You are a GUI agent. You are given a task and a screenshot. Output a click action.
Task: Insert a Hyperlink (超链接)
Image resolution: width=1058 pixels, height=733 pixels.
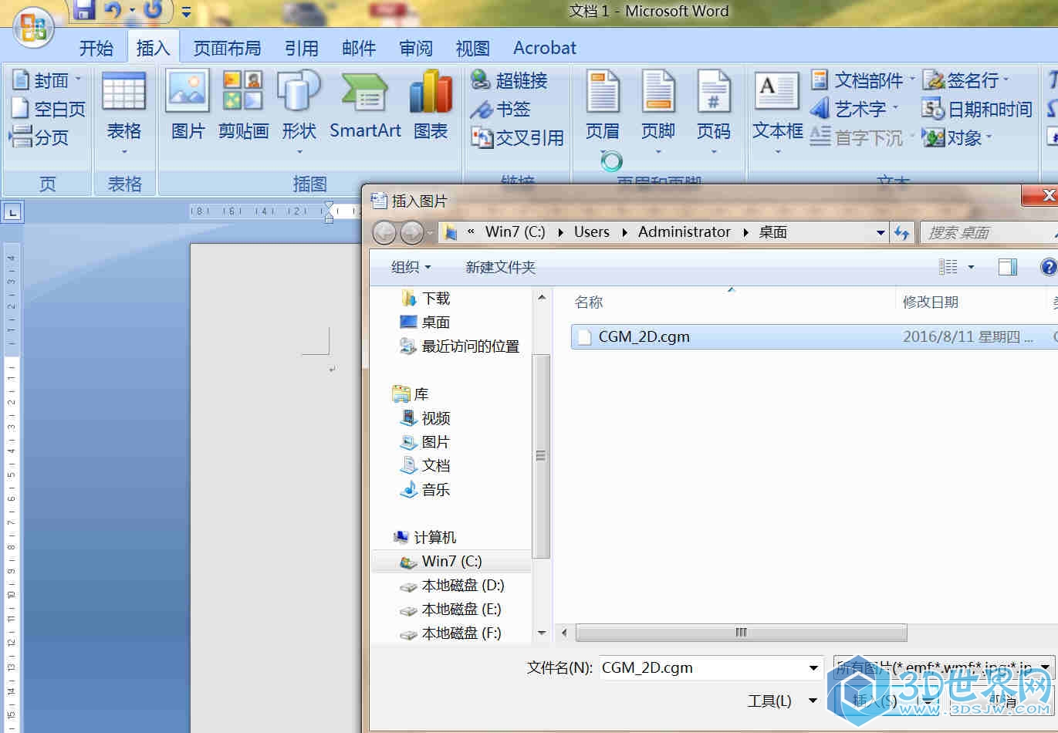pyautogui.click(x=509, y=80)
